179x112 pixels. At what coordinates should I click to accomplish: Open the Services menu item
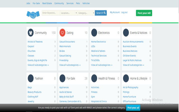coord(70,3)
